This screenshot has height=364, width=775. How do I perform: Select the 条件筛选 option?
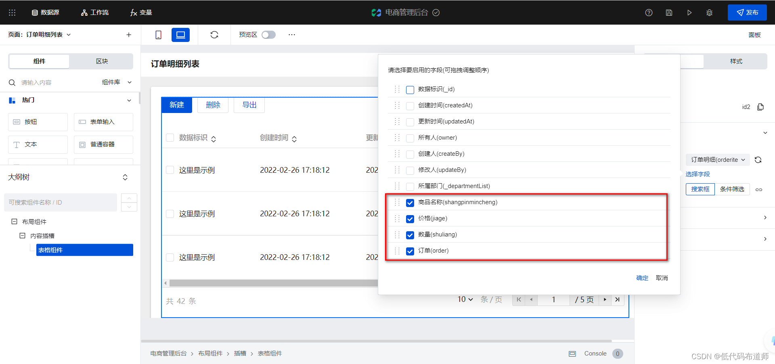tap(732, 189)
